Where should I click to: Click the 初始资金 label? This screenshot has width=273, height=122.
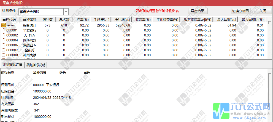[8, 91]
